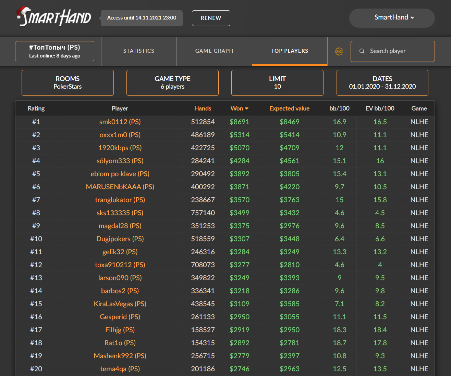Select the TOP PLAYERS tab
The image size is (451, 376).
point(290,51)
